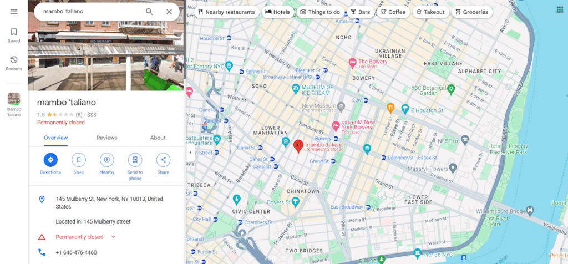Select The Bowery hotel pin
Image resolution: width=568 pixels, height=264 pixels.
point(352,63)
